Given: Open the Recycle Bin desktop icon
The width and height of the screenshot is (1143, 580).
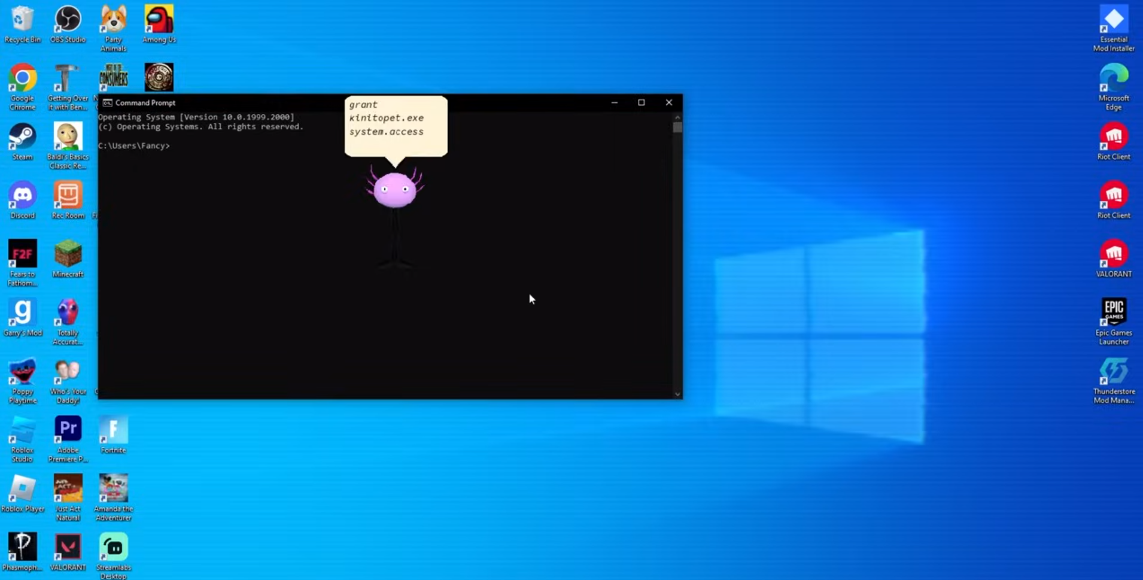Looking at the screenshot, I should (23, 24).
